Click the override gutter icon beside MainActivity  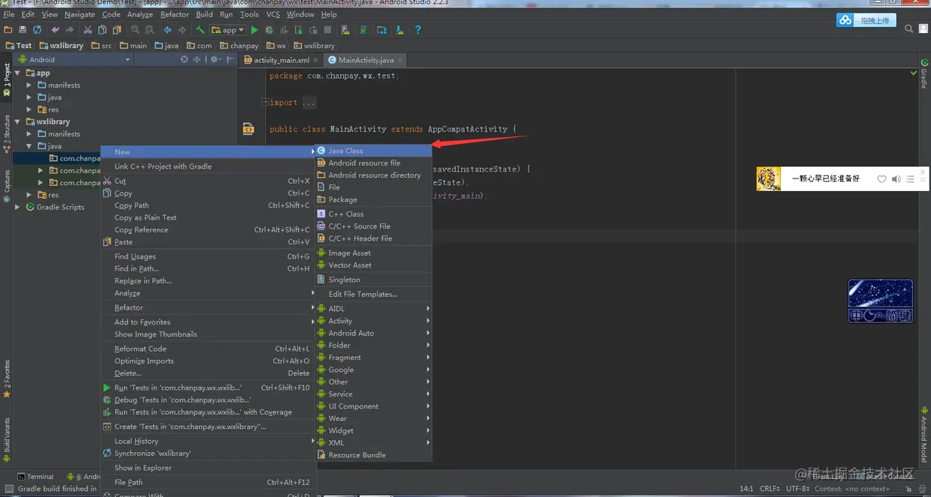(x=248, y=129)
